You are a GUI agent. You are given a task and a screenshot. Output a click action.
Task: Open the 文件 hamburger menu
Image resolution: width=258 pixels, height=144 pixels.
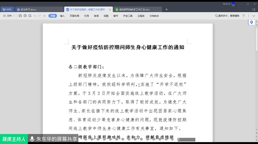click(7, 16)
